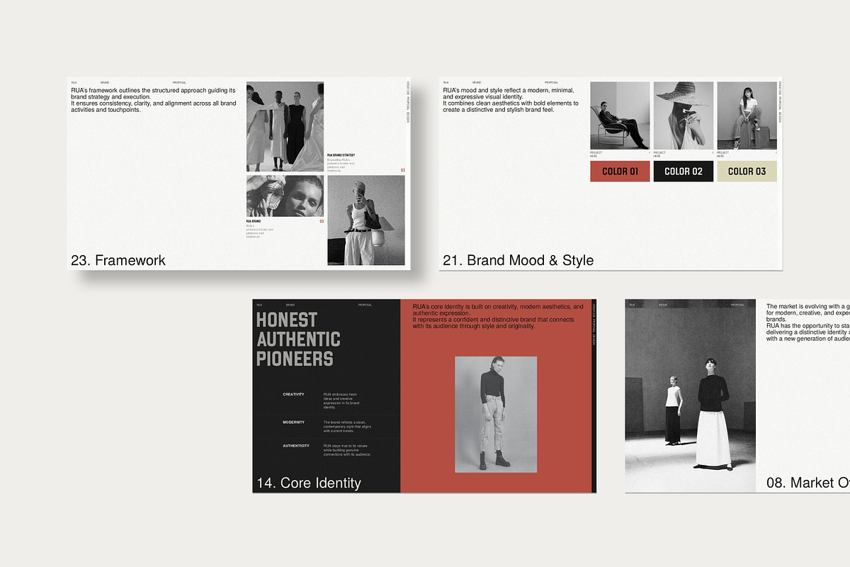Select "PROJECT HERE" label under the seated woman photo
The image size is (850, 567).
pos(723,154)
